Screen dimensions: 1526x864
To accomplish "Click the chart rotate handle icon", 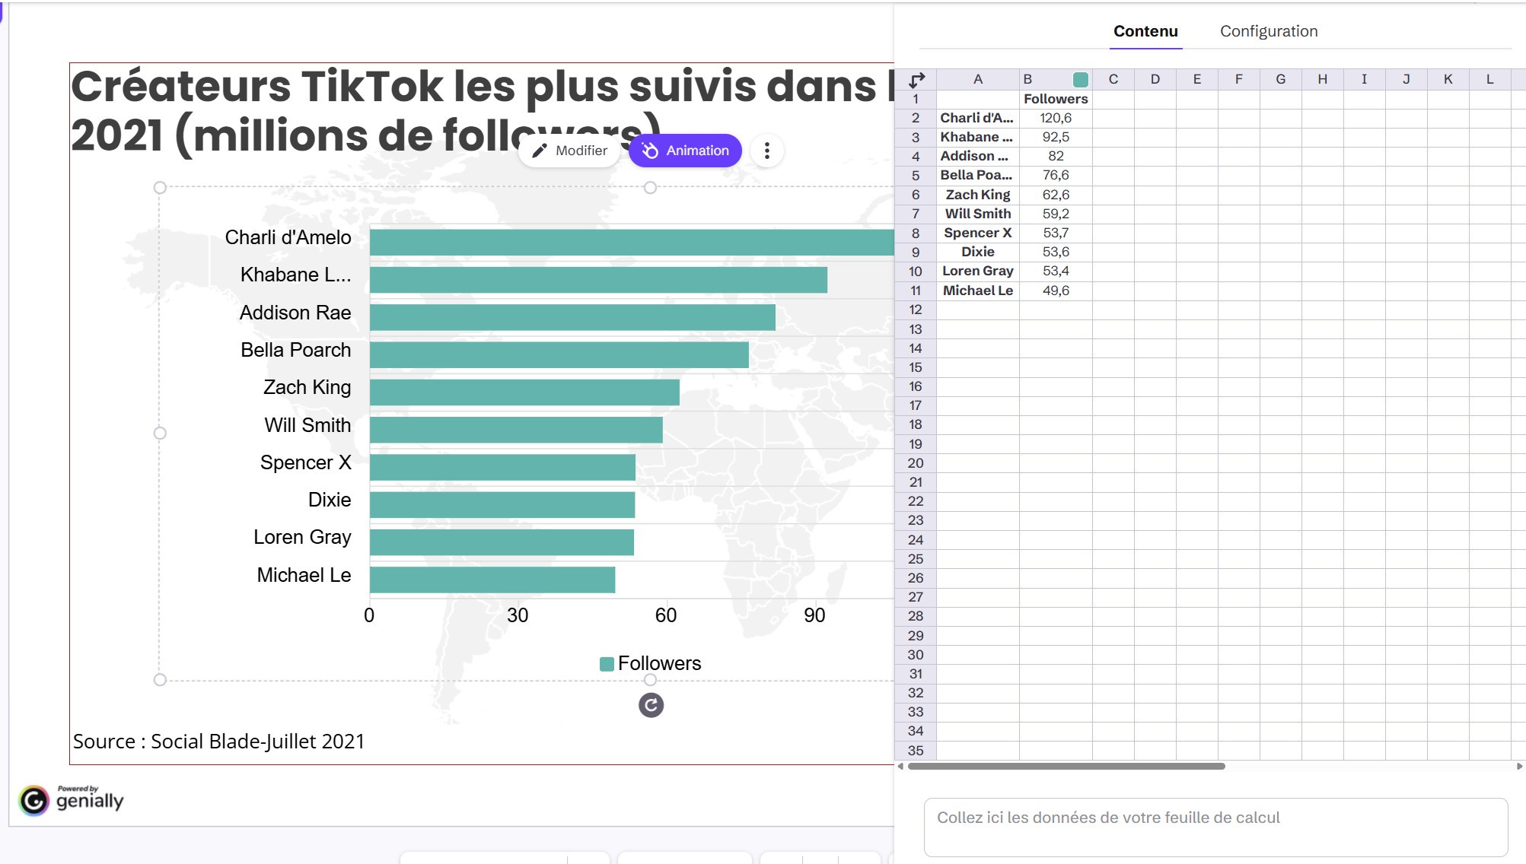I will 651,706.
